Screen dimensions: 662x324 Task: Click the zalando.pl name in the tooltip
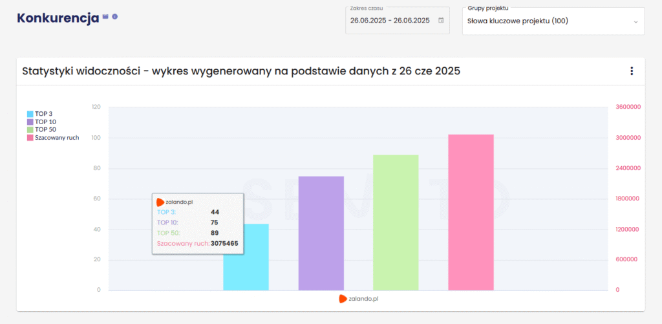(x=179, y=202)
